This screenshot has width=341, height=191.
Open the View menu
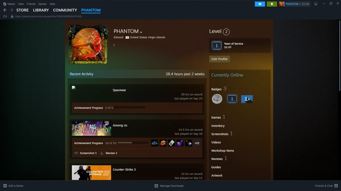click(x=21, y=4)
